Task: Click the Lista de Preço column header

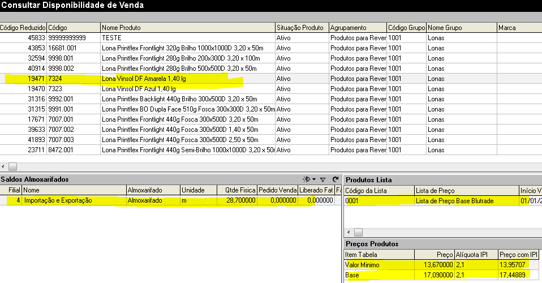Action: coord(467,191)
